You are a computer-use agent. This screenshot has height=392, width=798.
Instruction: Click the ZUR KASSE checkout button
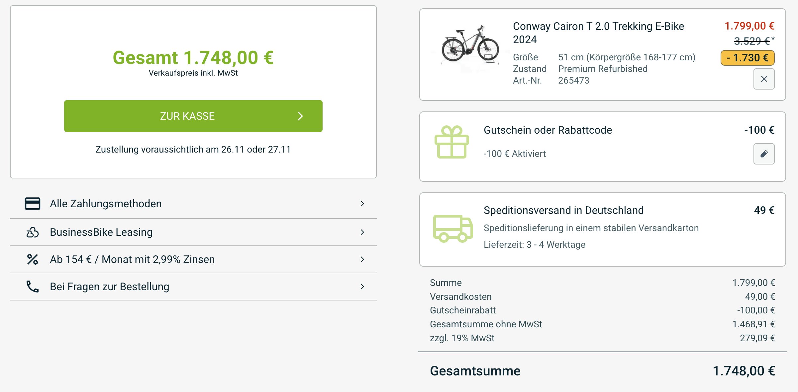click(193, 116)
